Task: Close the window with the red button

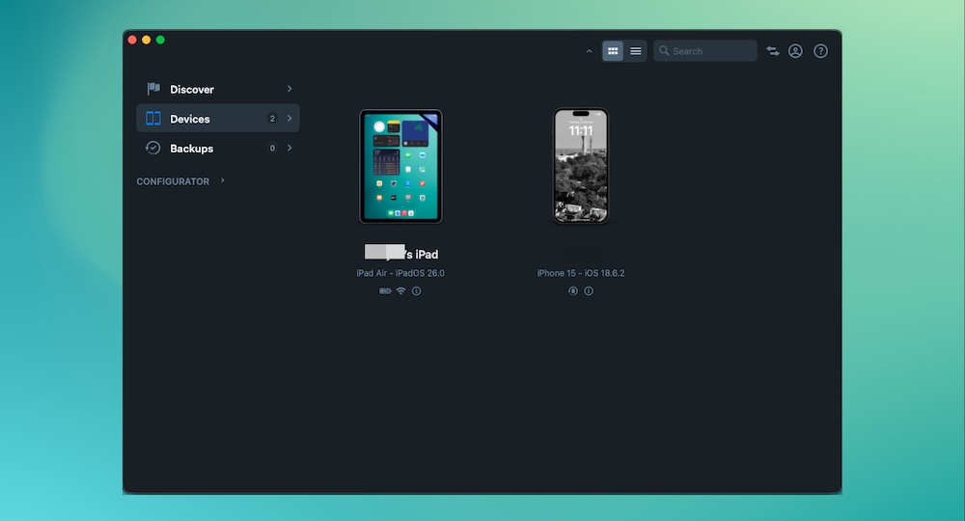Action: (x=132, y=40)
